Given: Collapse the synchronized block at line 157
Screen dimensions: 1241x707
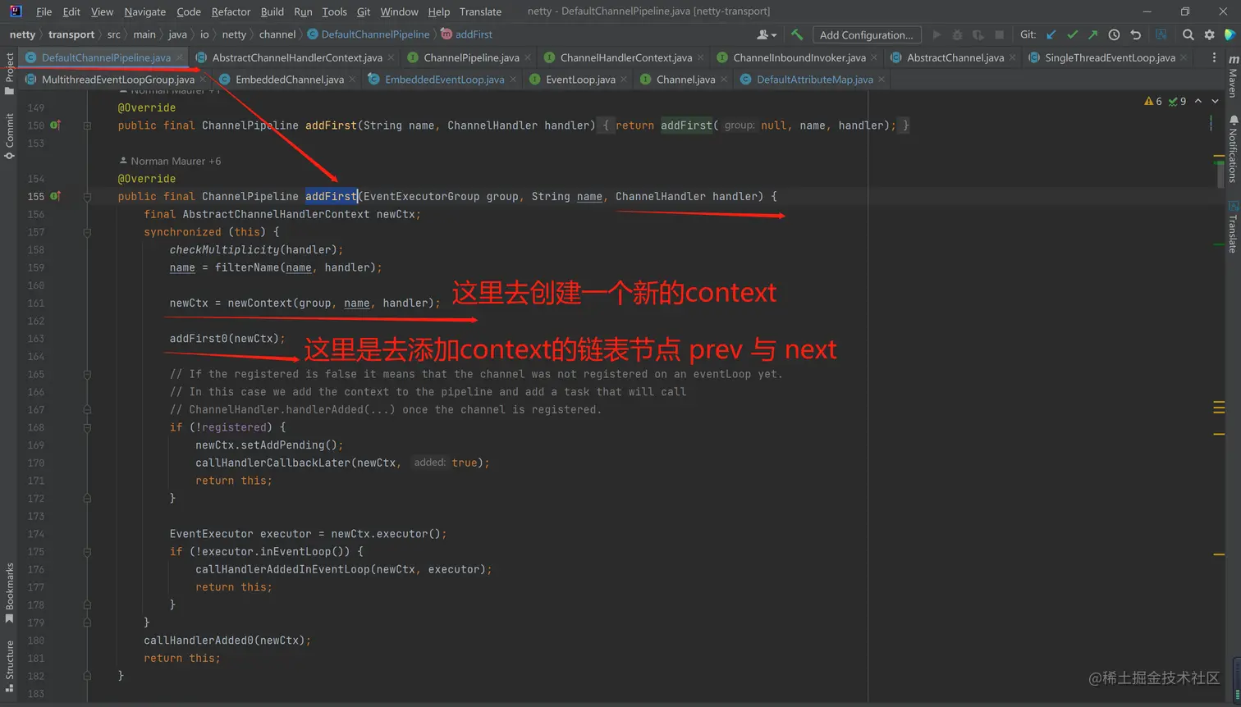Looking at the screenshot, I should 87,232.
